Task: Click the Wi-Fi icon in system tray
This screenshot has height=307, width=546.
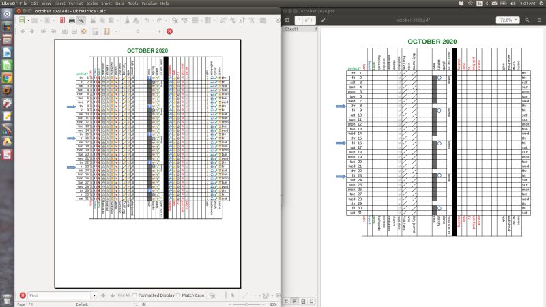Action: 470,3
